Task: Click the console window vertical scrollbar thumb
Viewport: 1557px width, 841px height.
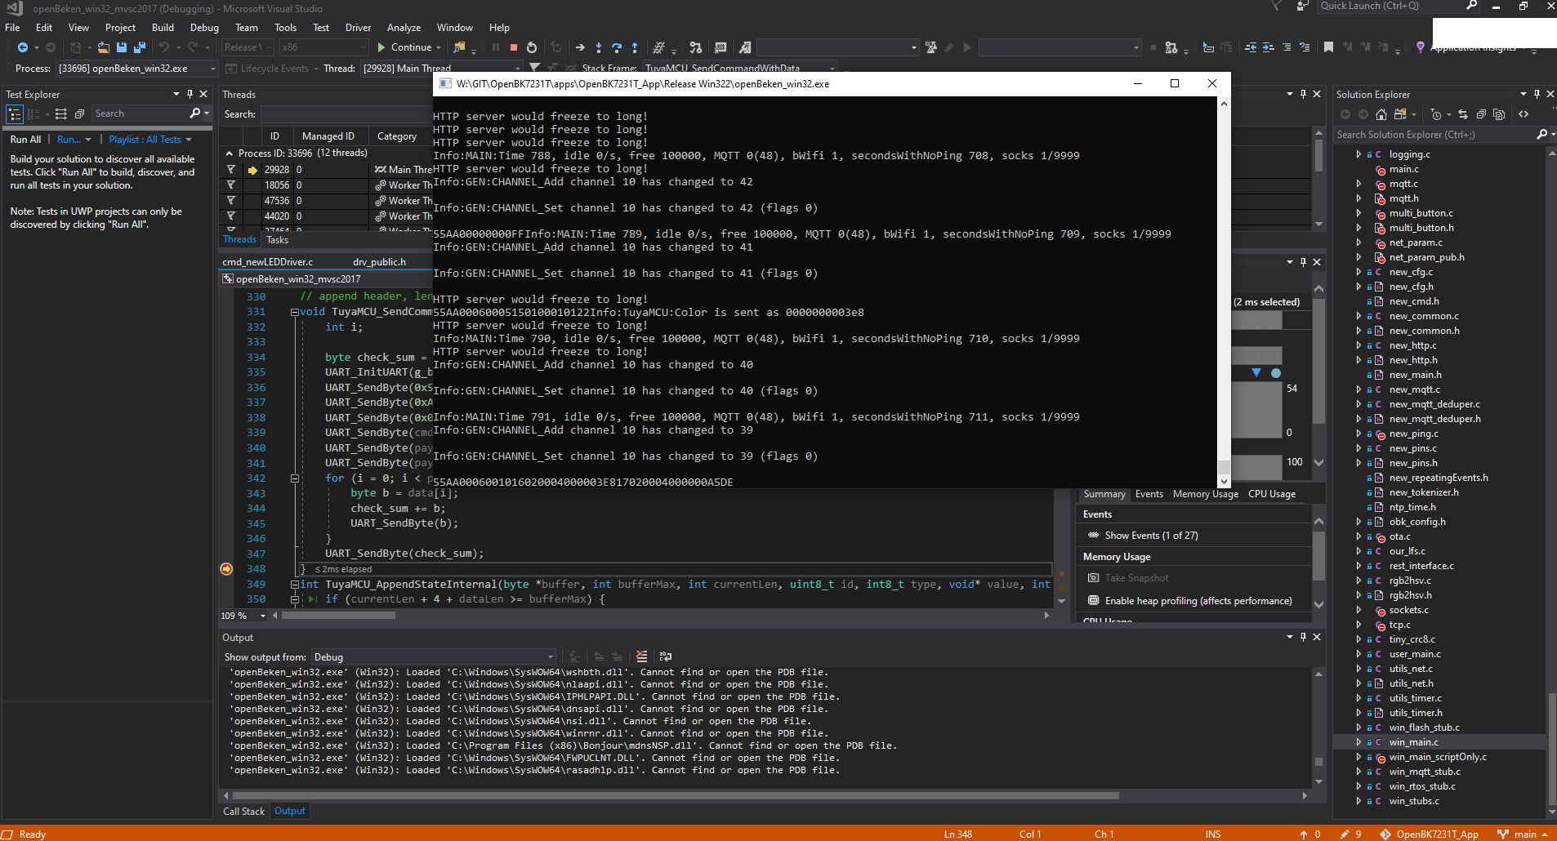Action: click(x=1224, y=467)
